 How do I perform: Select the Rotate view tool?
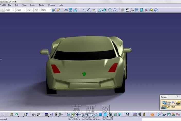pos(82,114)
